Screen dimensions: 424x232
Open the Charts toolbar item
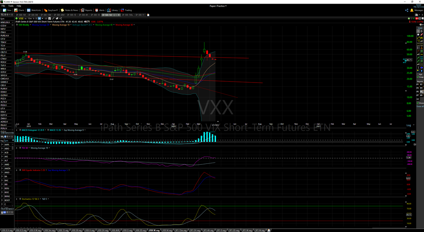tap(20, 10)
